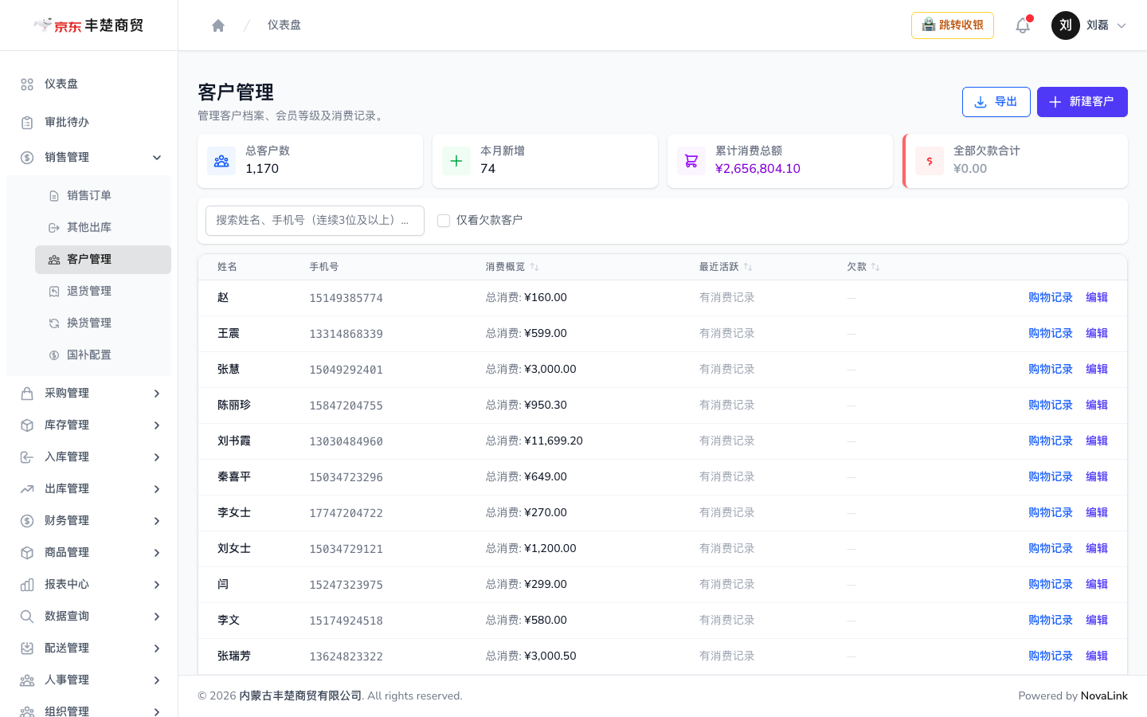1147x717 pixels.
Task: Click the 审批待办 clipboard icon
Action: tap(27, 123)
